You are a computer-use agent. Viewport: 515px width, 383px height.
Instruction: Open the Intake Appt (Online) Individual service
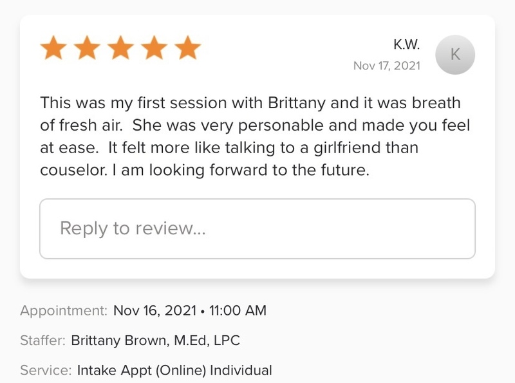(x=174, y=370)
